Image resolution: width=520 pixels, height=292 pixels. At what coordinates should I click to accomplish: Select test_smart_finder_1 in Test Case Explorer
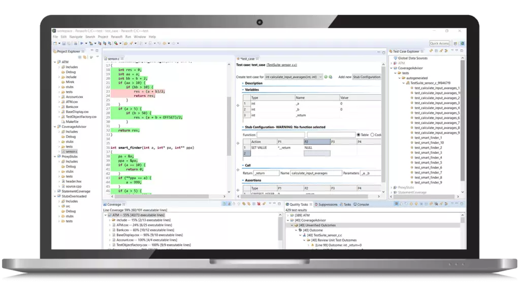pos(428,138)
